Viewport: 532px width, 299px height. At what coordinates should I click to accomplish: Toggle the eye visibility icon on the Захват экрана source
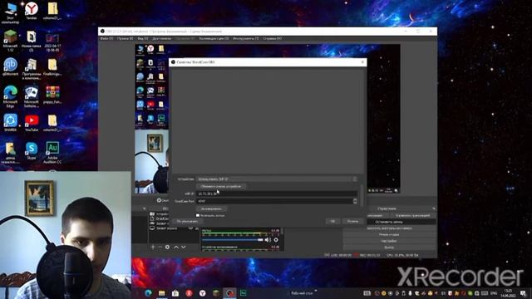[x=191, y=228]
